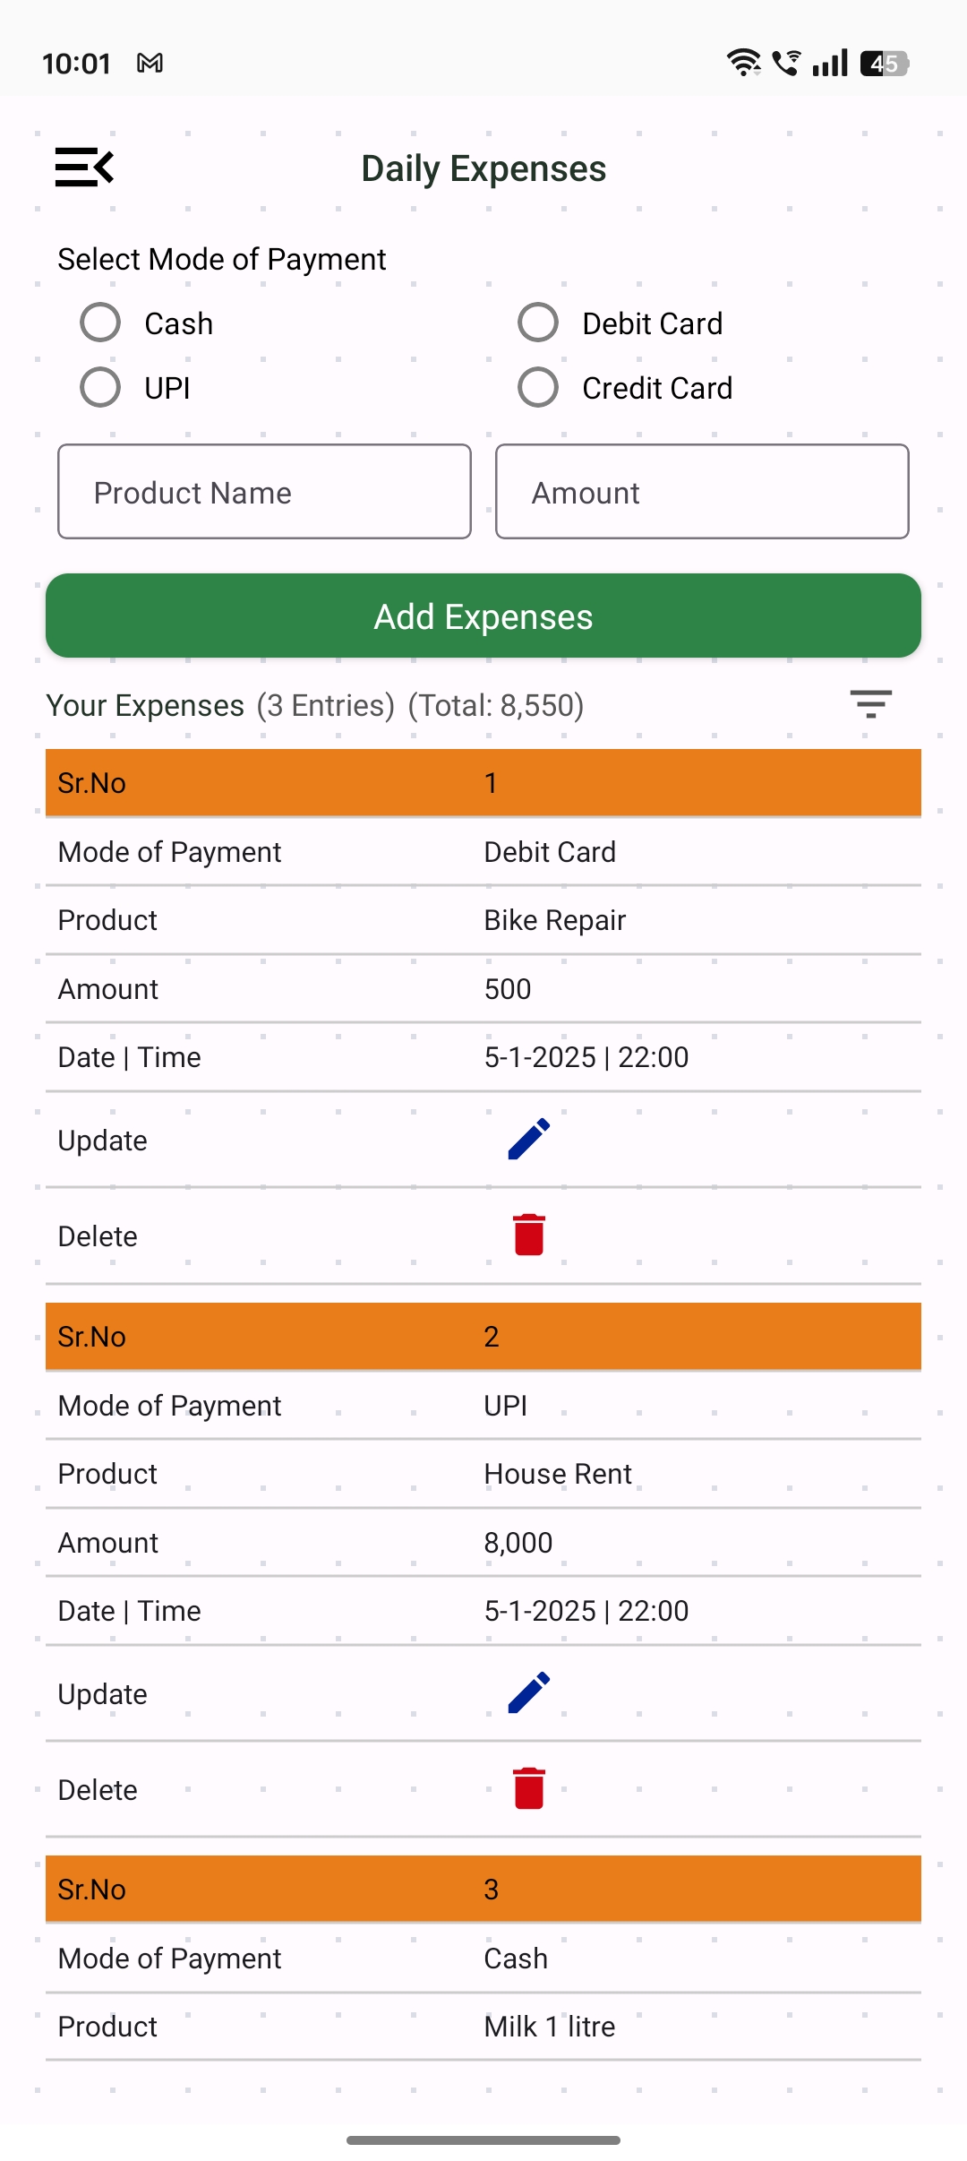Tap the Sr.No 3 orange header

(483, 1890)
